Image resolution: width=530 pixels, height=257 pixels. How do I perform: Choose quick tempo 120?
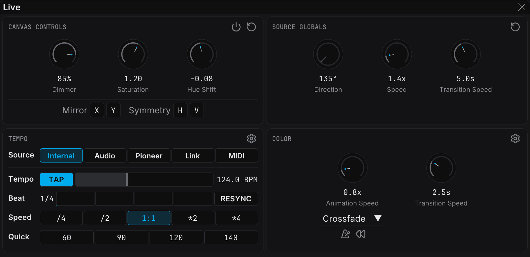[x=176, y=237]
